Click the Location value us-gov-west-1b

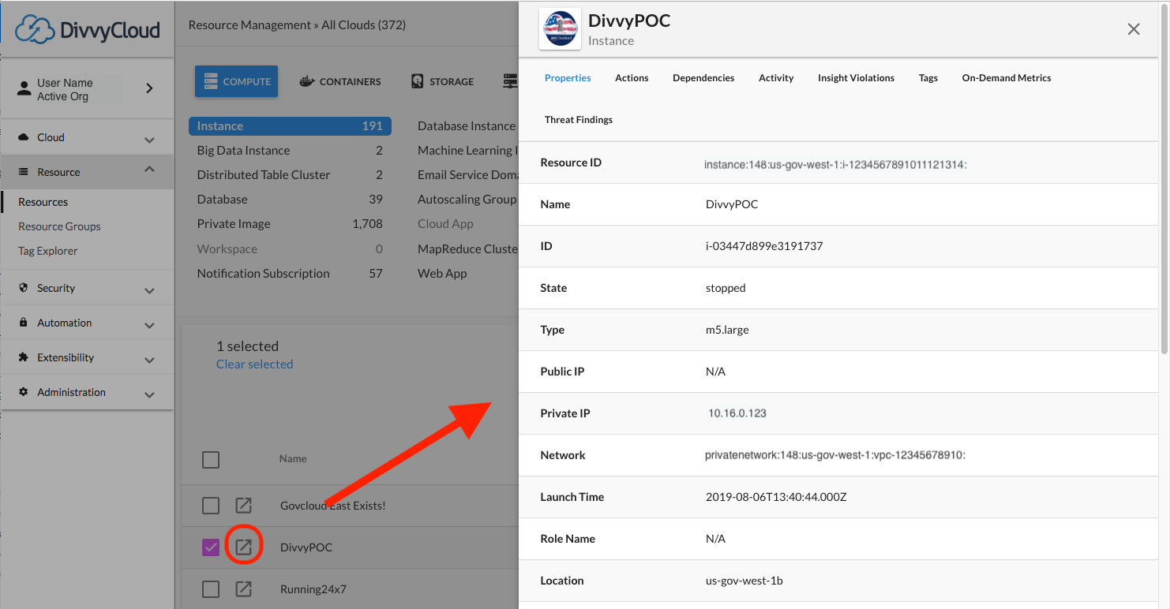pyautogui.click(x=744, y=581)
